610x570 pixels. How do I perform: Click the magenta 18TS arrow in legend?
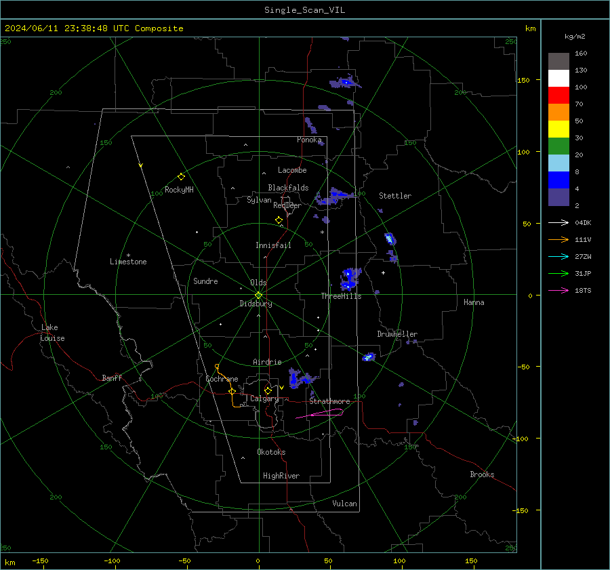click(558, 290)
